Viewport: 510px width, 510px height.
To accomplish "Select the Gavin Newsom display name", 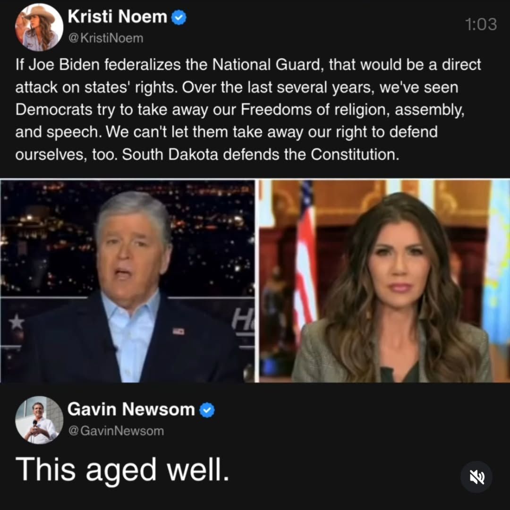I will coord(131,409).
